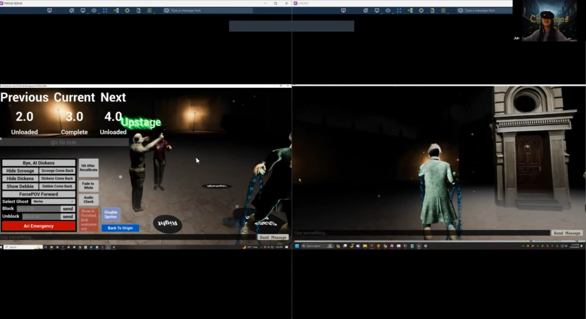Toggle fullscreen arrows icon in FRIDGE REDUX toolbar

coord(105,10)
